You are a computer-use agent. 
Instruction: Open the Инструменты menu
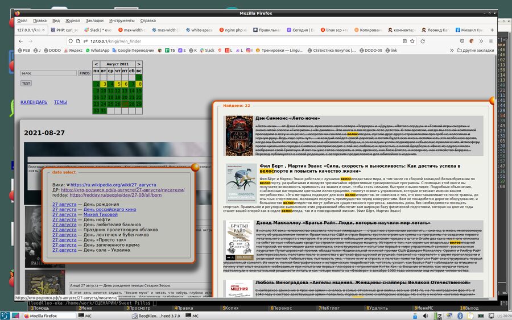122,20
